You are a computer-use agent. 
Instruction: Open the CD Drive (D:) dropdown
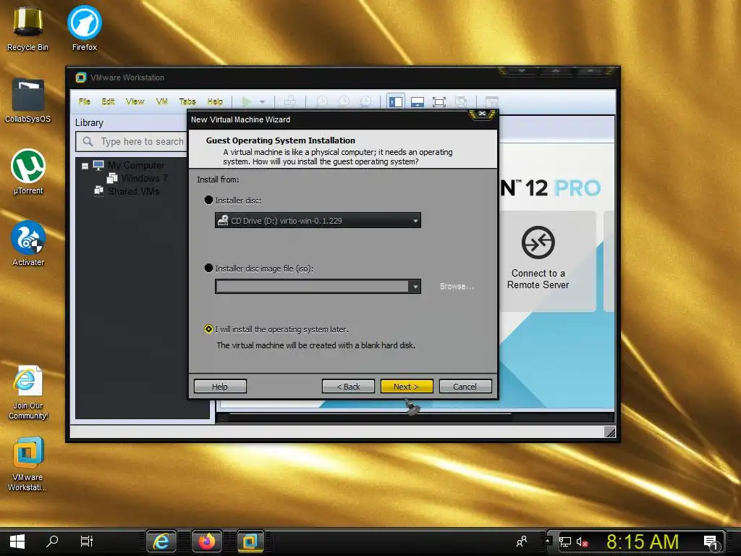[x=318, y=220]
